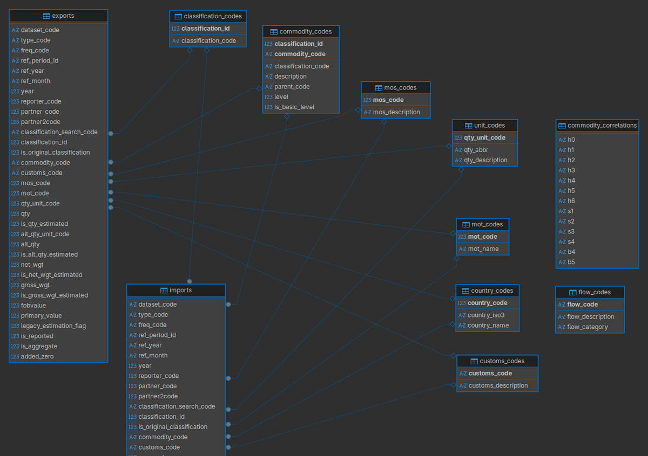Click the table icon in exports header

coord(47,16)
